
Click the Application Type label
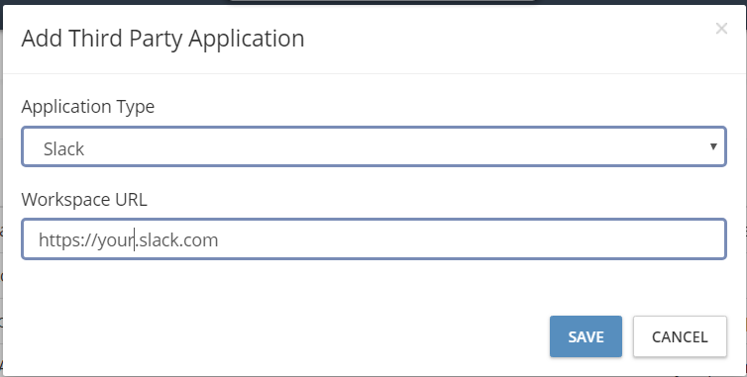pos(87,107)
